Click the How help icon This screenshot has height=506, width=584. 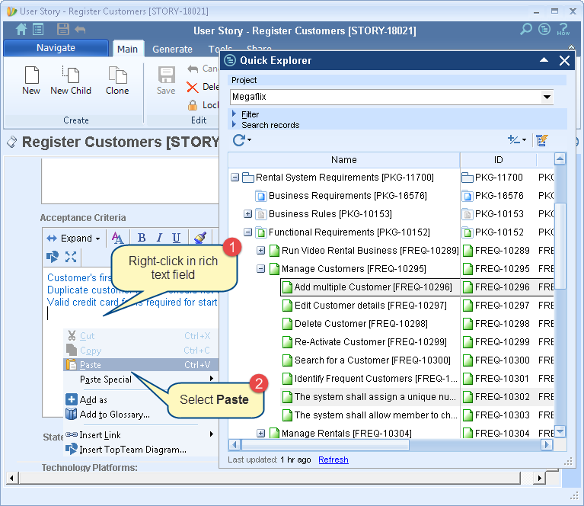563,29
